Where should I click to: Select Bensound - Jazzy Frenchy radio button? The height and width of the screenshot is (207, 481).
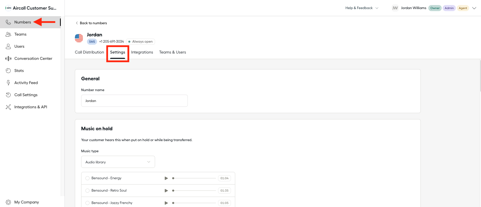87,203
